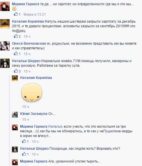Image resolution: width=142 pixels, height=166 pixels.
Task: Click like thumb under милостыня за три месяца reply
Action: click(24, 141)
